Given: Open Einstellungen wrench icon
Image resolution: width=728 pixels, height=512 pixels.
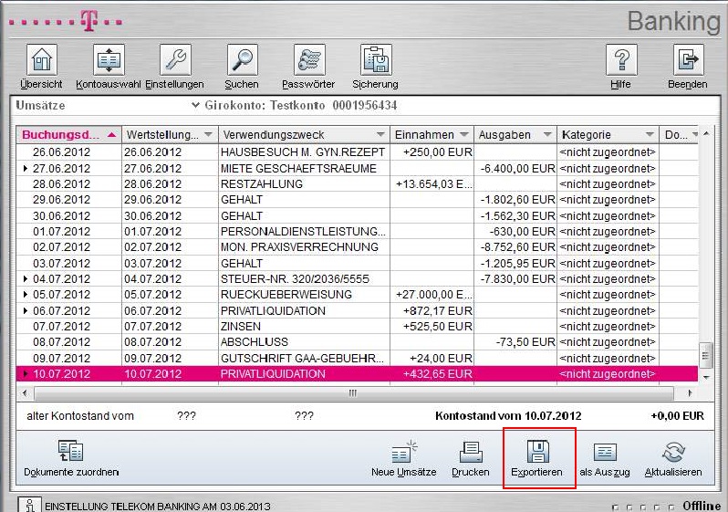Looking at the screenshot, I should pos(175,60).
